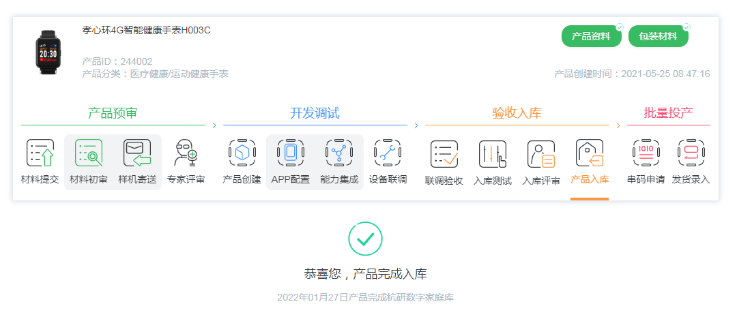Open the 专家评审 step icon
This screenshot has height=319, width=737.
pyautogui.click(x=186, y=153)
